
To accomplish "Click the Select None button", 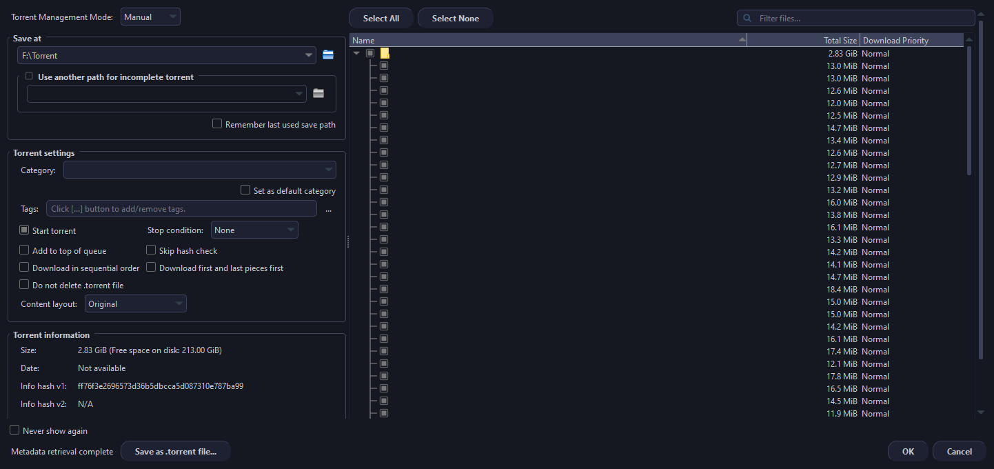I will click(x=455, y=19).
